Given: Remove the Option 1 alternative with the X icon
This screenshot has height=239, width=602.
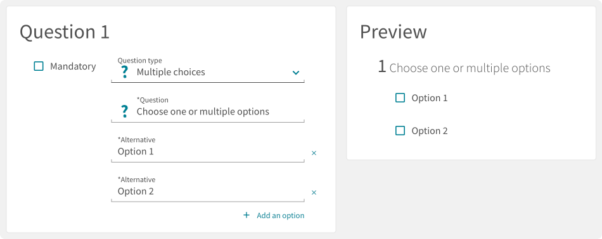Looking at the screenshot, I should [x=314, y=153].
